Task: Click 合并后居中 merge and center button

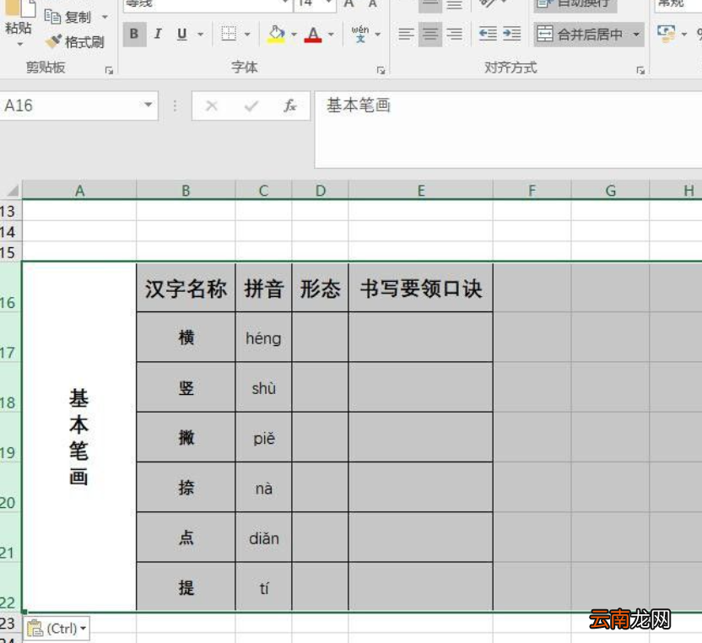Action: (580, 34)
